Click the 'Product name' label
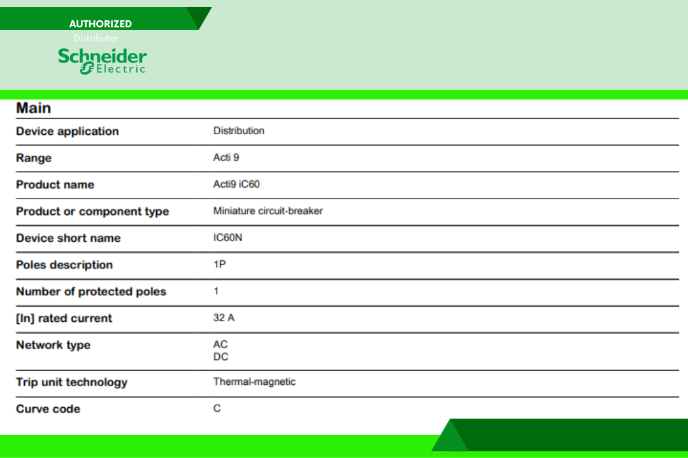Screen dimensions: 688x458 point(55,185)
